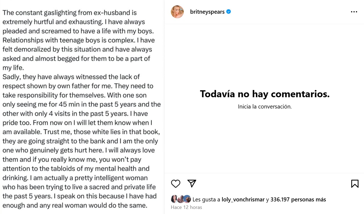364x214 pixels.
Task: Click the 'Todavía no hay comentarios.' heading
Action: (264, 94)
